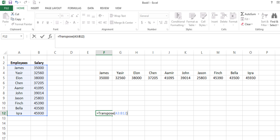
Task: Click the Decrease Decimal icon
Action: 166,23
